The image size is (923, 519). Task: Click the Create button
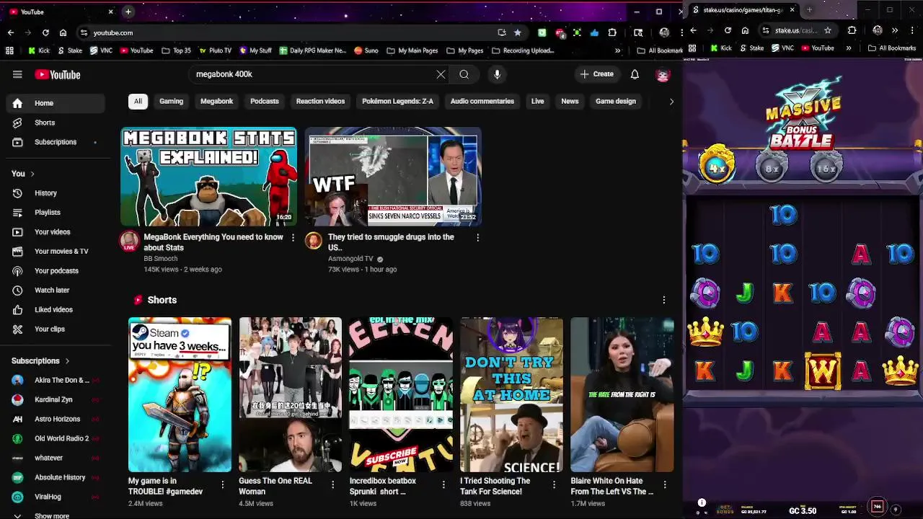point(597,74)
